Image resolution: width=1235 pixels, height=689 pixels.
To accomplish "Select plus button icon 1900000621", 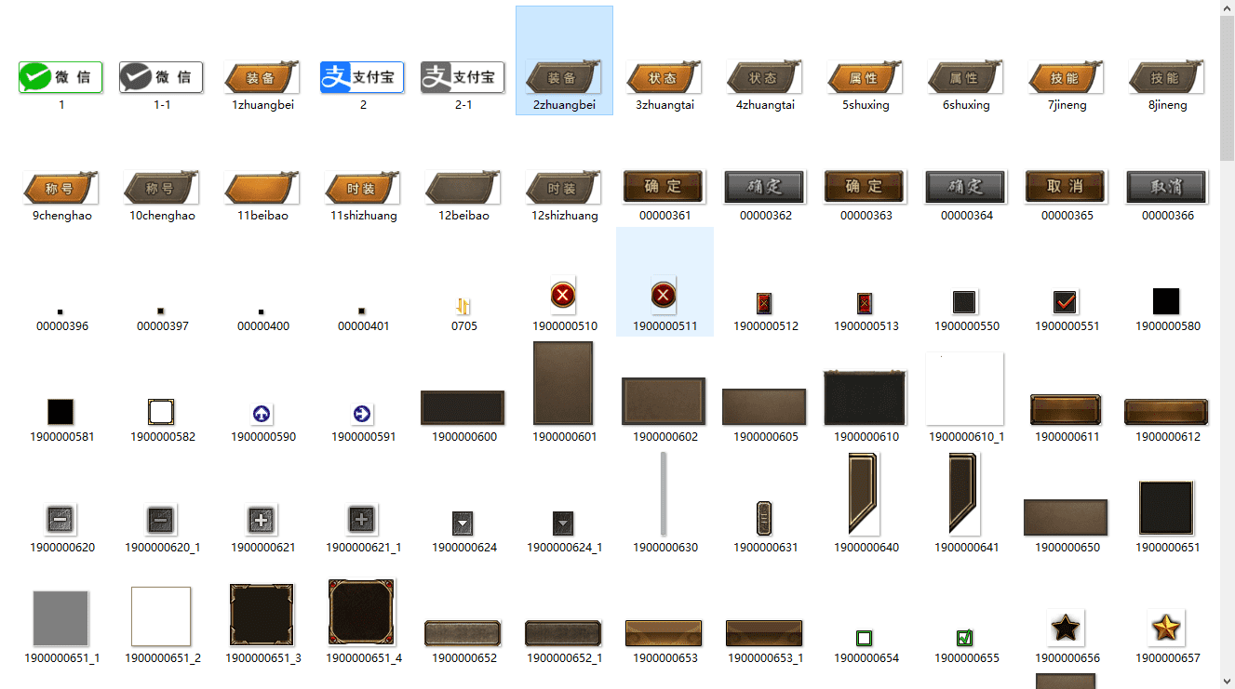I will (262, 520).
